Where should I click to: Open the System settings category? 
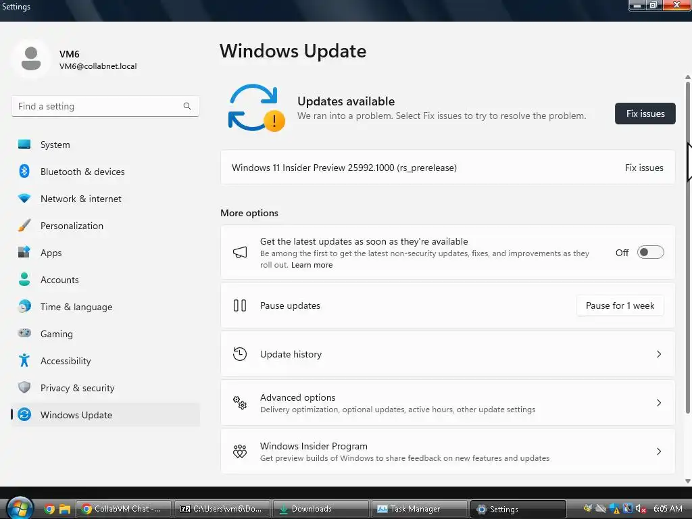(105, 145)
